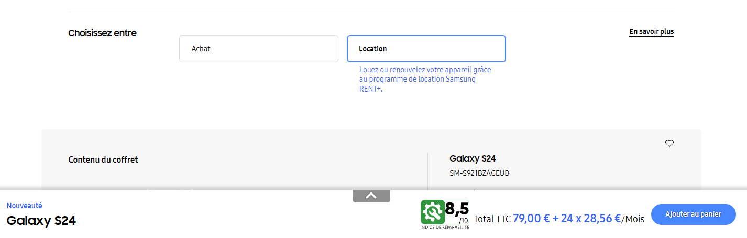Expand the sticky bar with chevron up

[x=371, y=196]
